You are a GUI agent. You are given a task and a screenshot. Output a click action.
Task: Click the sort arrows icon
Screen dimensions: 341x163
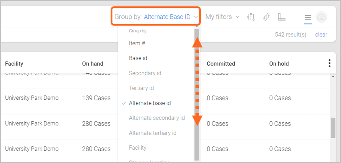click(266, 17)
